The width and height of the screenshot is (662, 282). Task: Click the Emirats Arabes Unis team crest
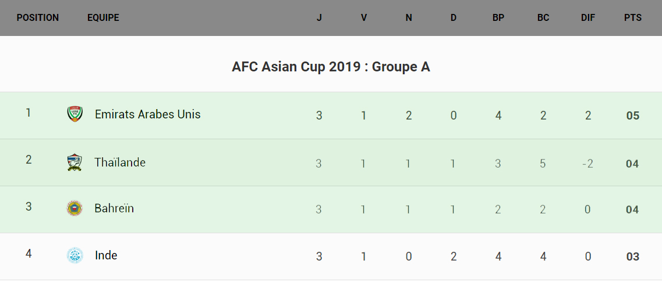click(75, 114)
